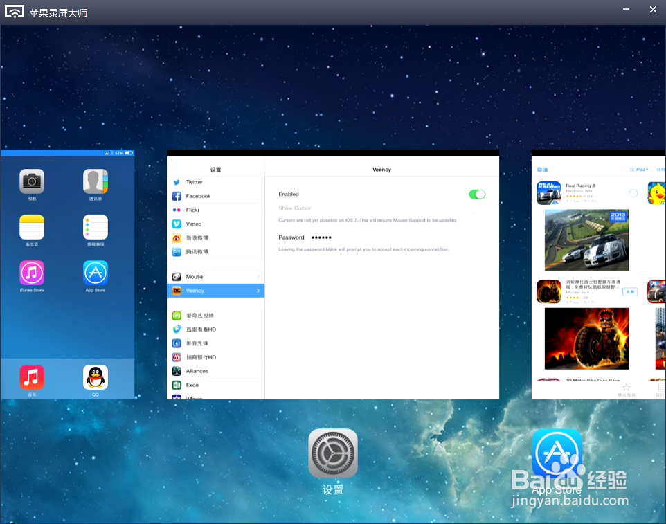This screenshot has height=524, width=666.
Task: Click the 影音先锋 app icon
Action: coord(177,343)
